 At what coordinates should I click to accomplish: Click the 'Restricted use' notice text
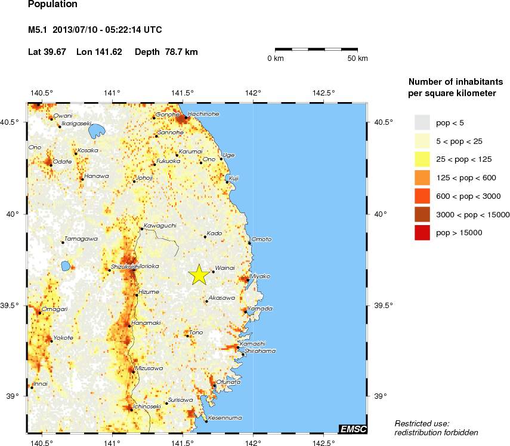pyautogui.click(x=422, y=423)
